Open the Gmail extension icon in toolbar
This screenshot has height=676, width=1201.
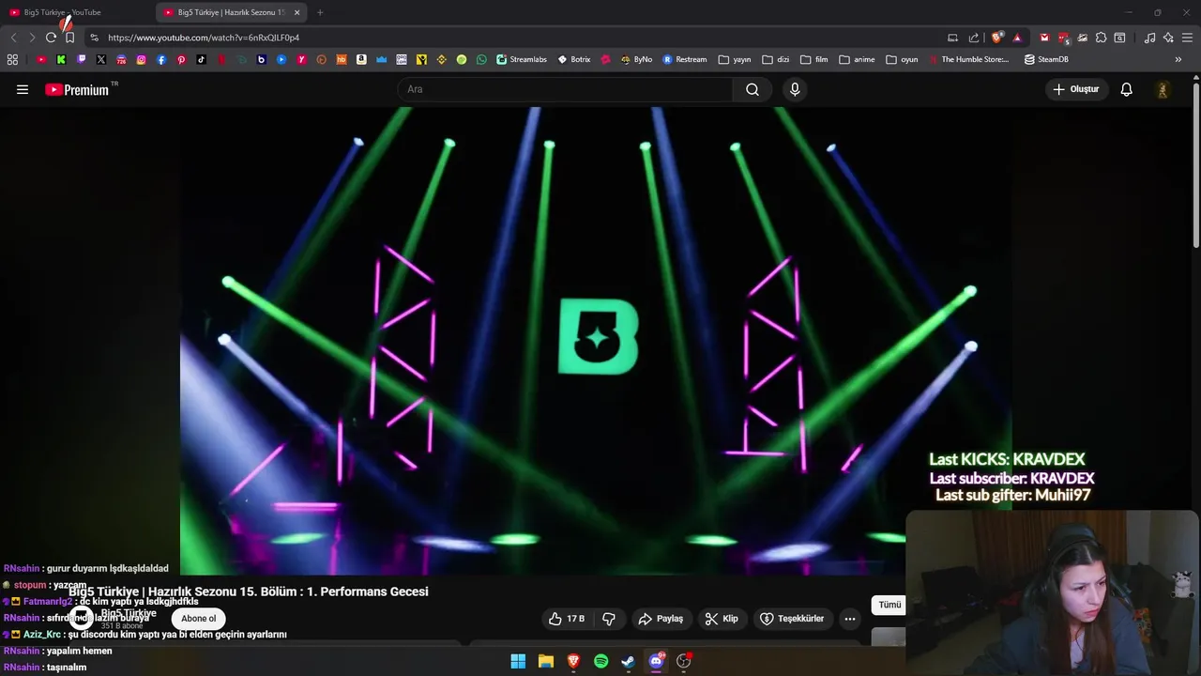click(x=1044, y=38)
